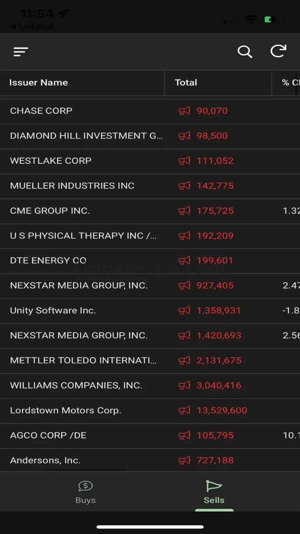Screen dimensions: 300x534
Task: Open METTLER TOLEDO issuer name
Action: click(x=83, y=361)
